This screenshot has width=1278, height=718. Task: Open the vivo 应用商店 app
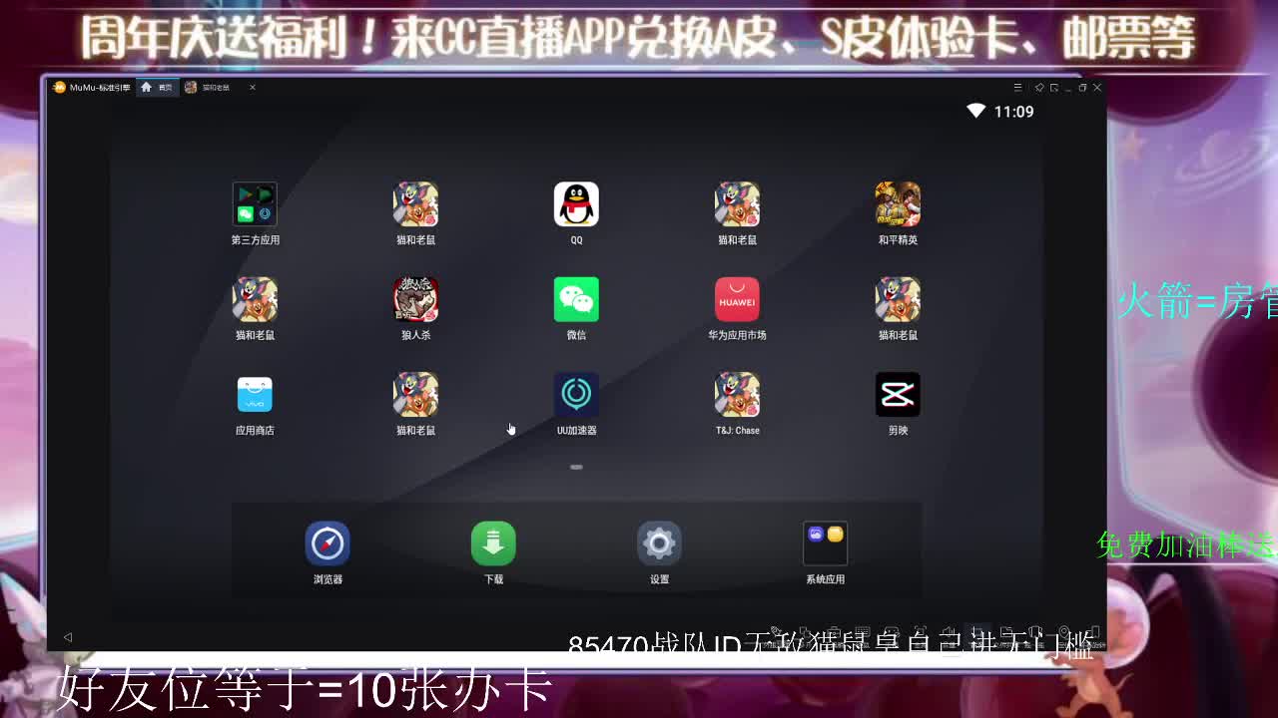pyautogui.click(x=255, y=395)
